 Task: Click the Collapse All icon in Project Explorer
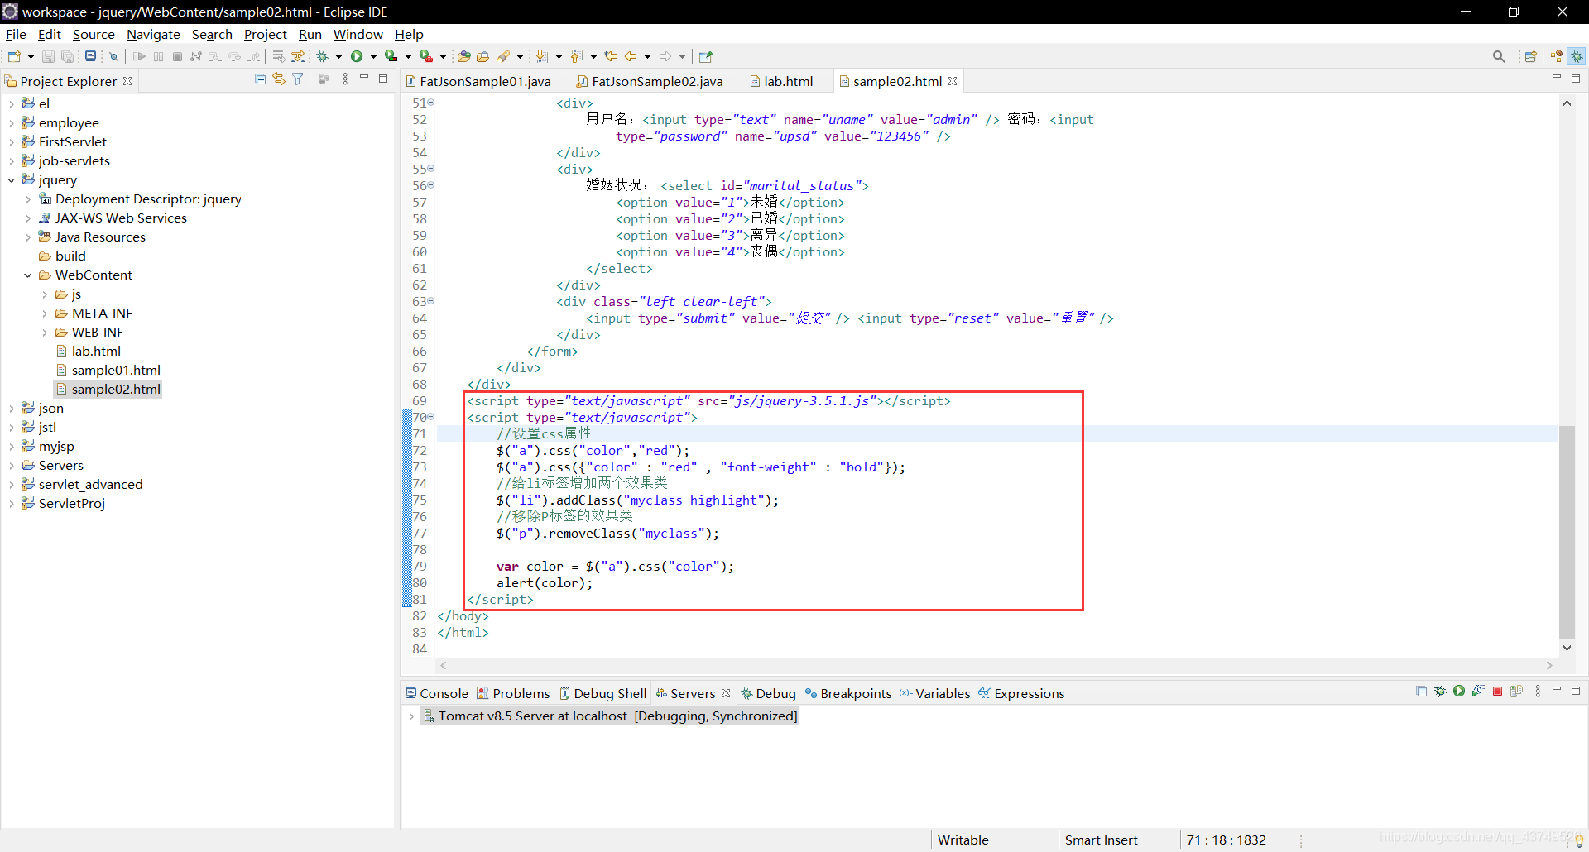[260, 79]
